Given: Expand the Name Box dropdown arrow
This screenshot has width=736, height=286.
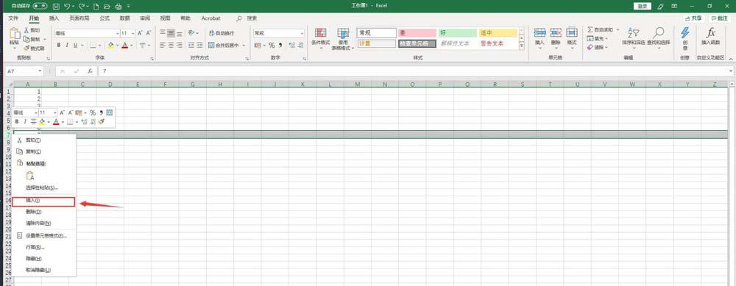Looking at the screenshot, I should coord(40,71).
